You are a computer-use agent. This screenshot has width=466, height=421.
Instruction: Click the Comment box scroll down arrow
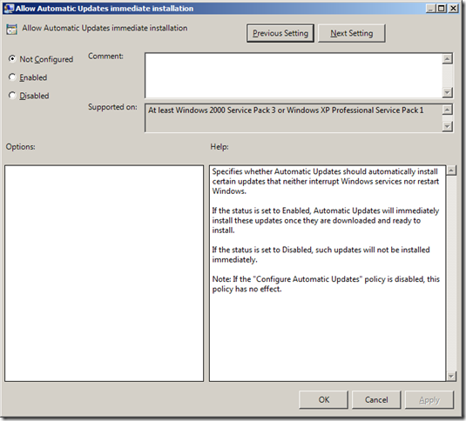point(448,92)
